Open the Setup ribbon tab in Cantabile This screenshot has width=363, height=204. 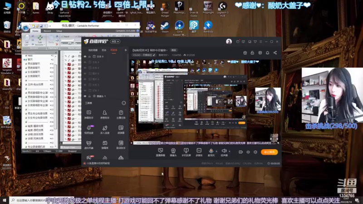pyautogui.click(x=59, y=31)
